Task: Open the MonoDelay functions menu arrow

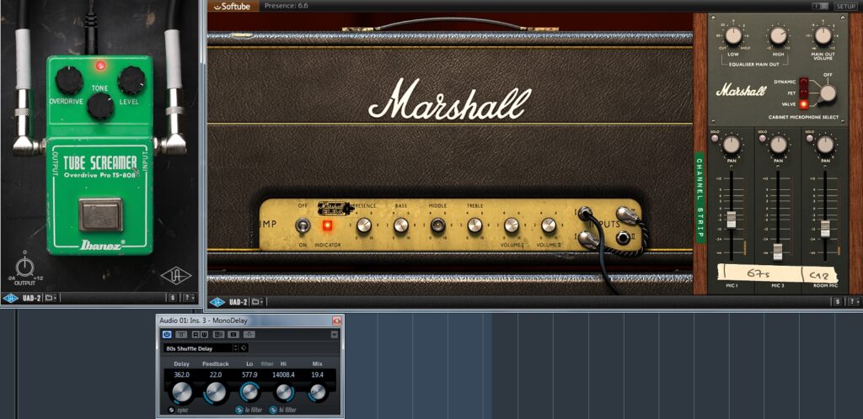Action: pos(335,334)
